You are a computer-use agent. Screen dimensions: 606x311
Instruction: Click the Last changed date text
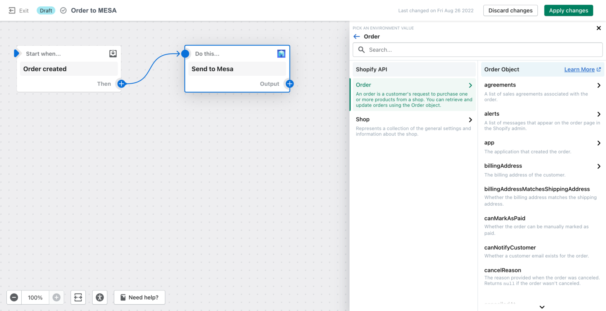click(x=436, y=11)
